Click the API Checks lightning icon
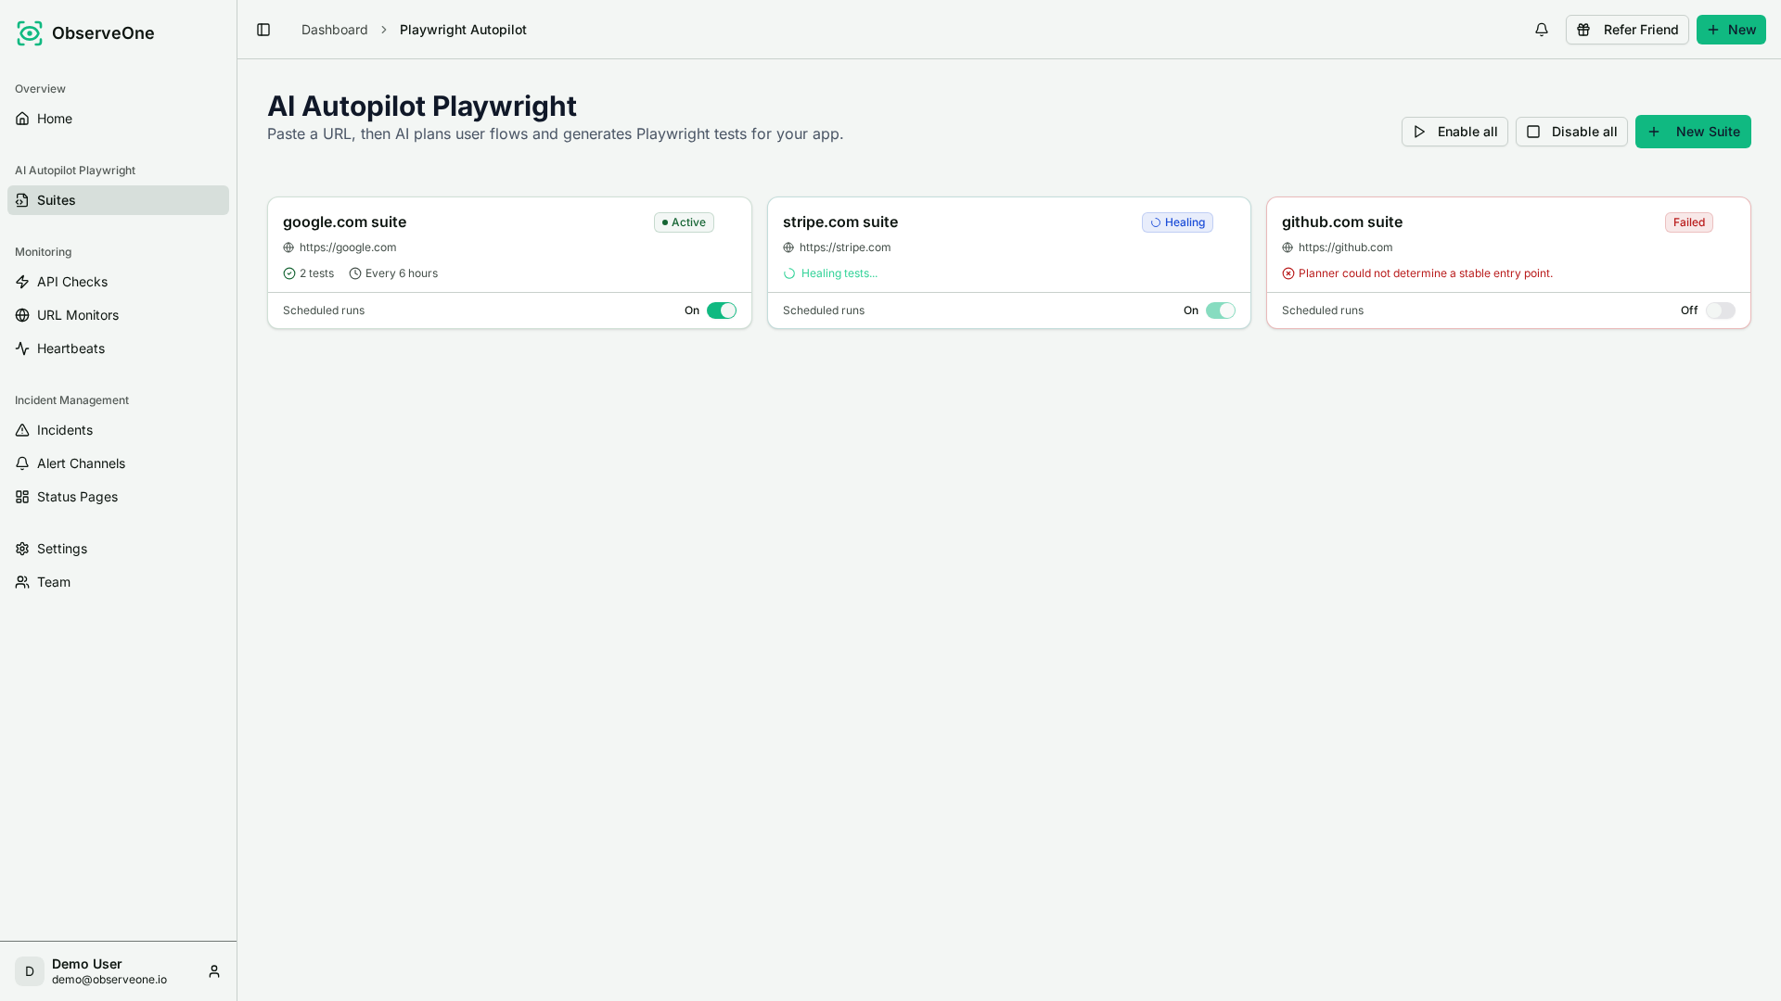The height and width of the screenshot is (1001, 1781). tap(22, 282)
